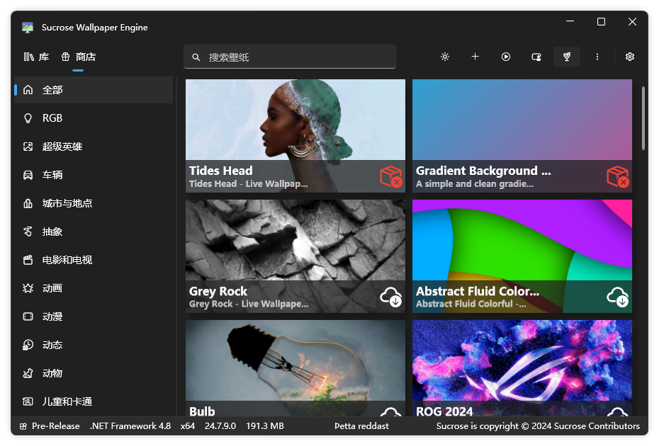The width and height of the screenshot is (659, 446).
Task: Click the Tides Head uninstall box icon
Action: 391,176
